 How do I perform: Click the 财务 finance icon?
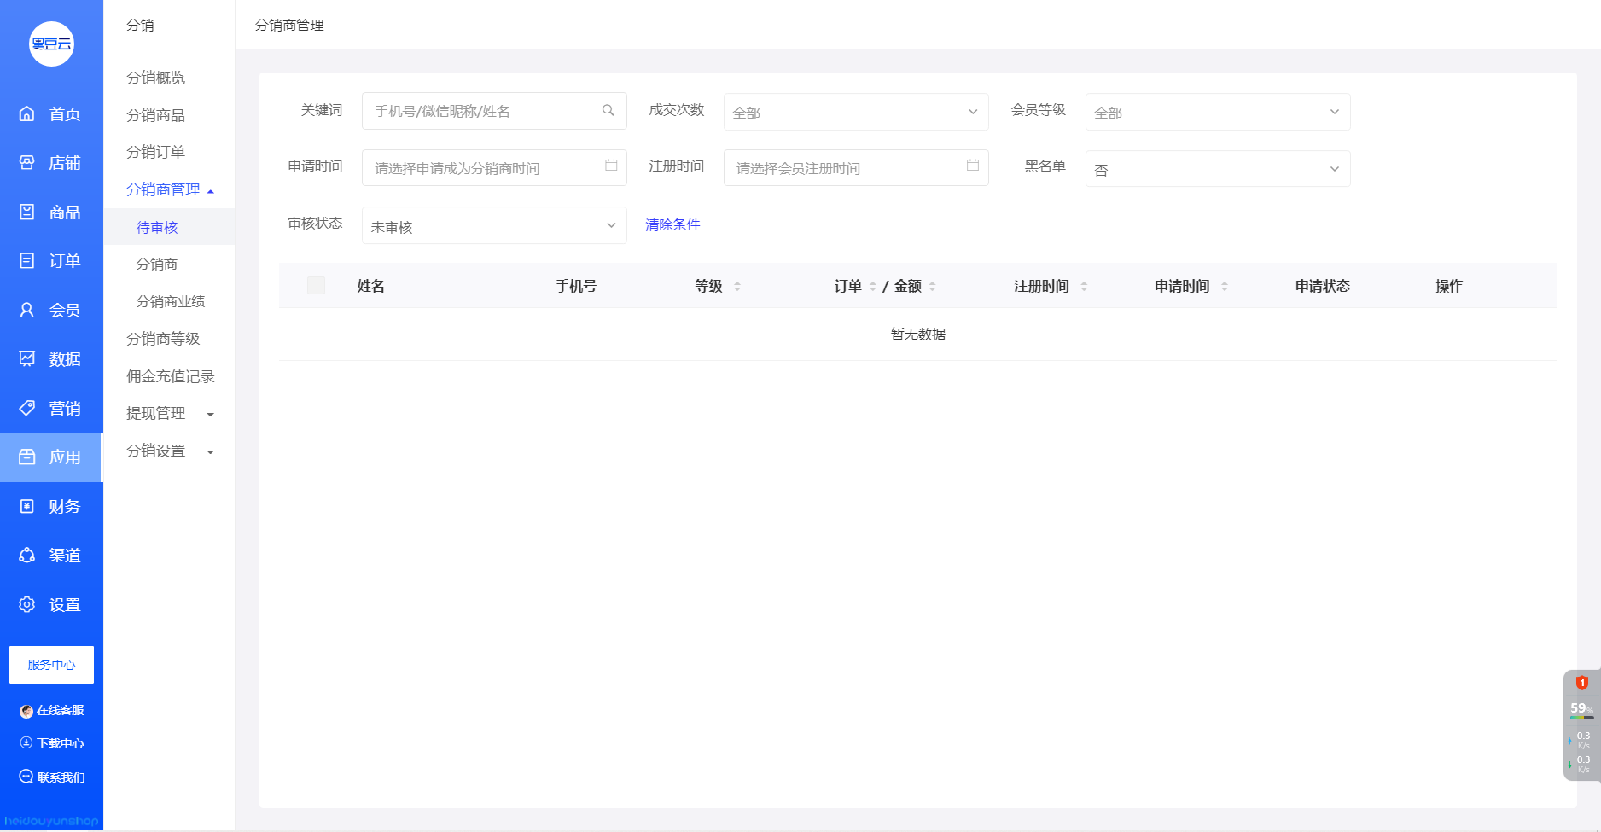click(x=27, y=506)
